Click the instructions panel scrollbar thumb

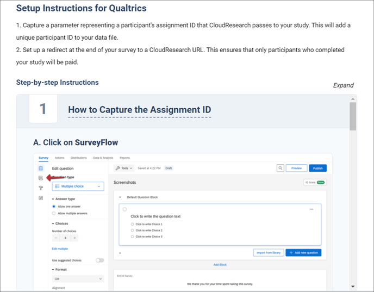click(x=353, y=116)
